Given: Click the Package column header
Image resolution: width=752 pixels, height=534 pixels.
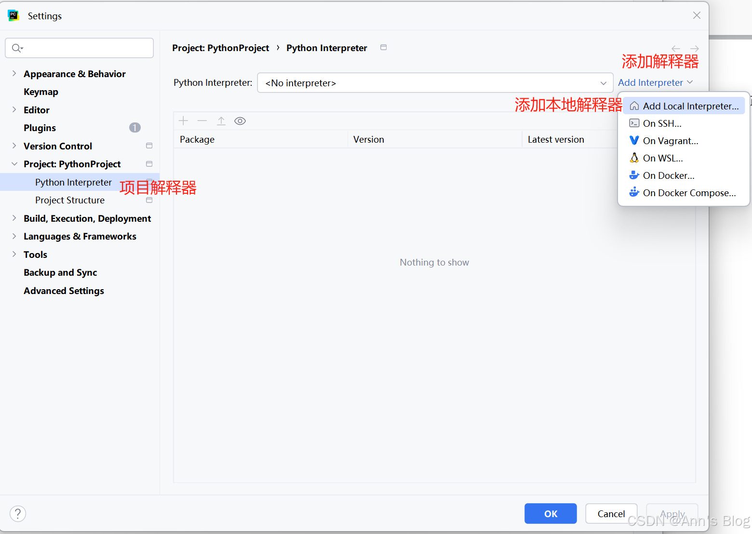Looking at the screenshot, I should tap(260, 139).
